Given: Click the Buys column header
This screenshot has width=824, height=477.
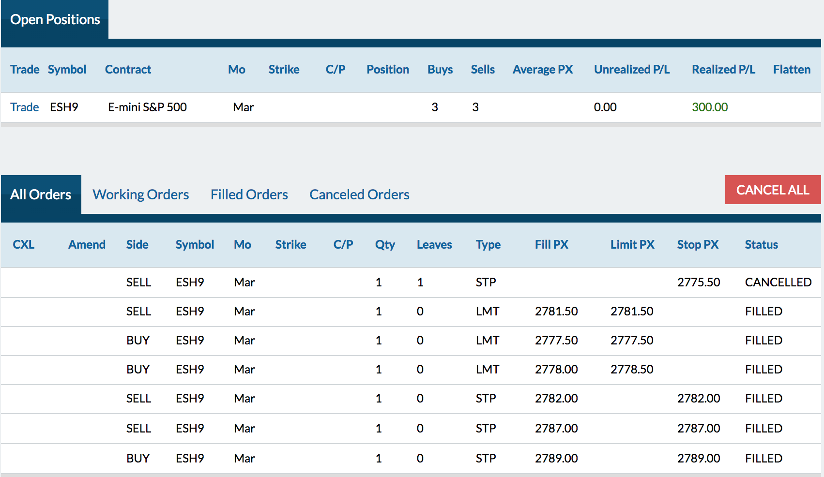Looking at the screenshot, I should click(440, 70).
